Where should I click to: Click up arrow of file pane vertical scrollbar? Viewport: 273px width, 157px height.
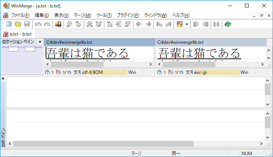[269, 51]
